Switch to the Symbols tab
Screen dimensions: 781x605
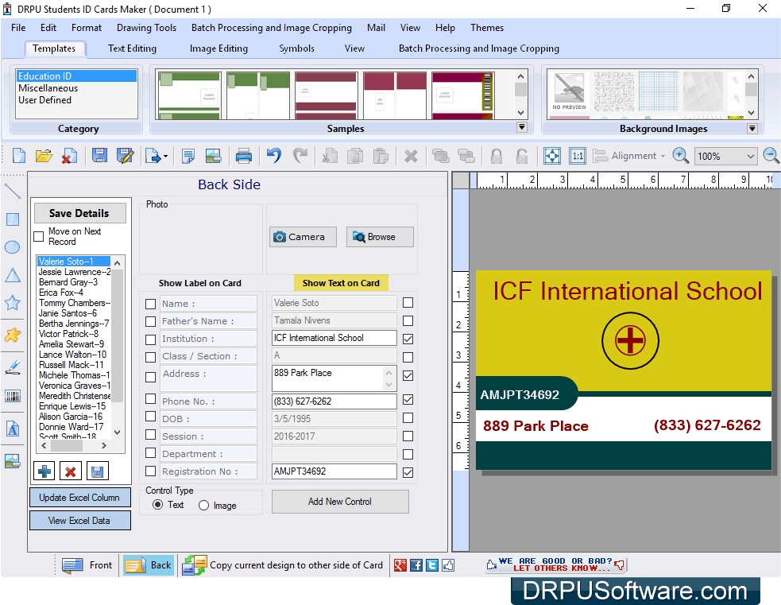point(296,48)
